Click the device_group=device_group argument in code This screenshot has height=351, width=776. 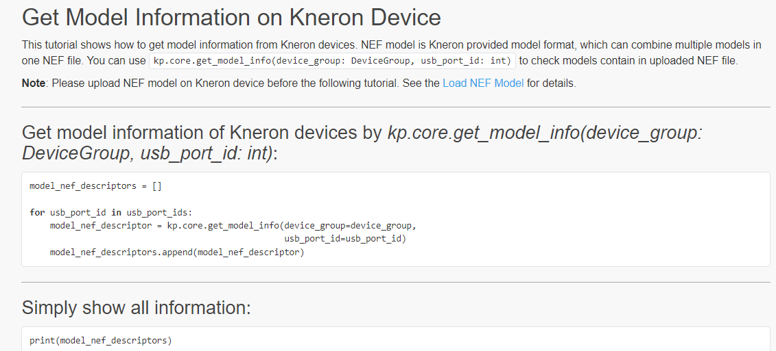point(348,226)
